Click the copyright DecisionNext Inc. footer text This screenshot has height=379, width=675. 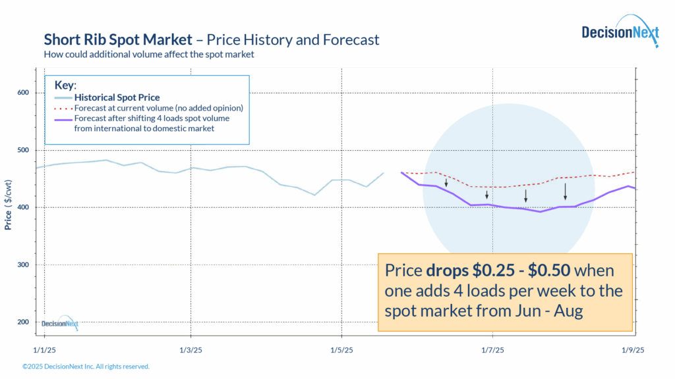[x=86, y=366]
